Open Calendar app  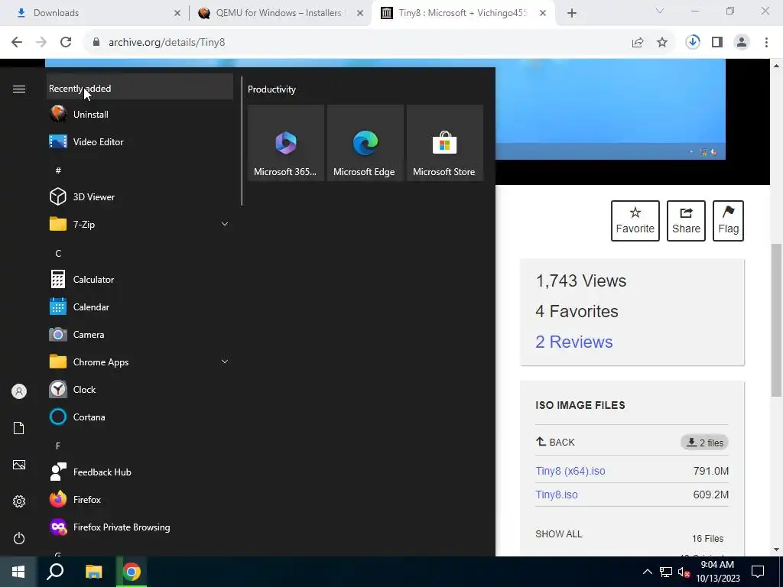139,307
